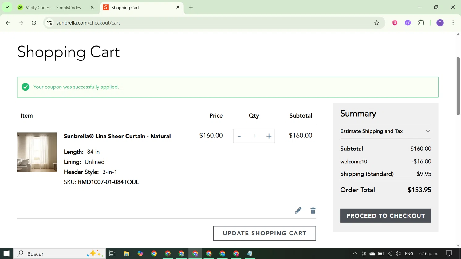Click 'Your coupon was successfully applied.' message

pyautogui.click(x=76, y=87)
